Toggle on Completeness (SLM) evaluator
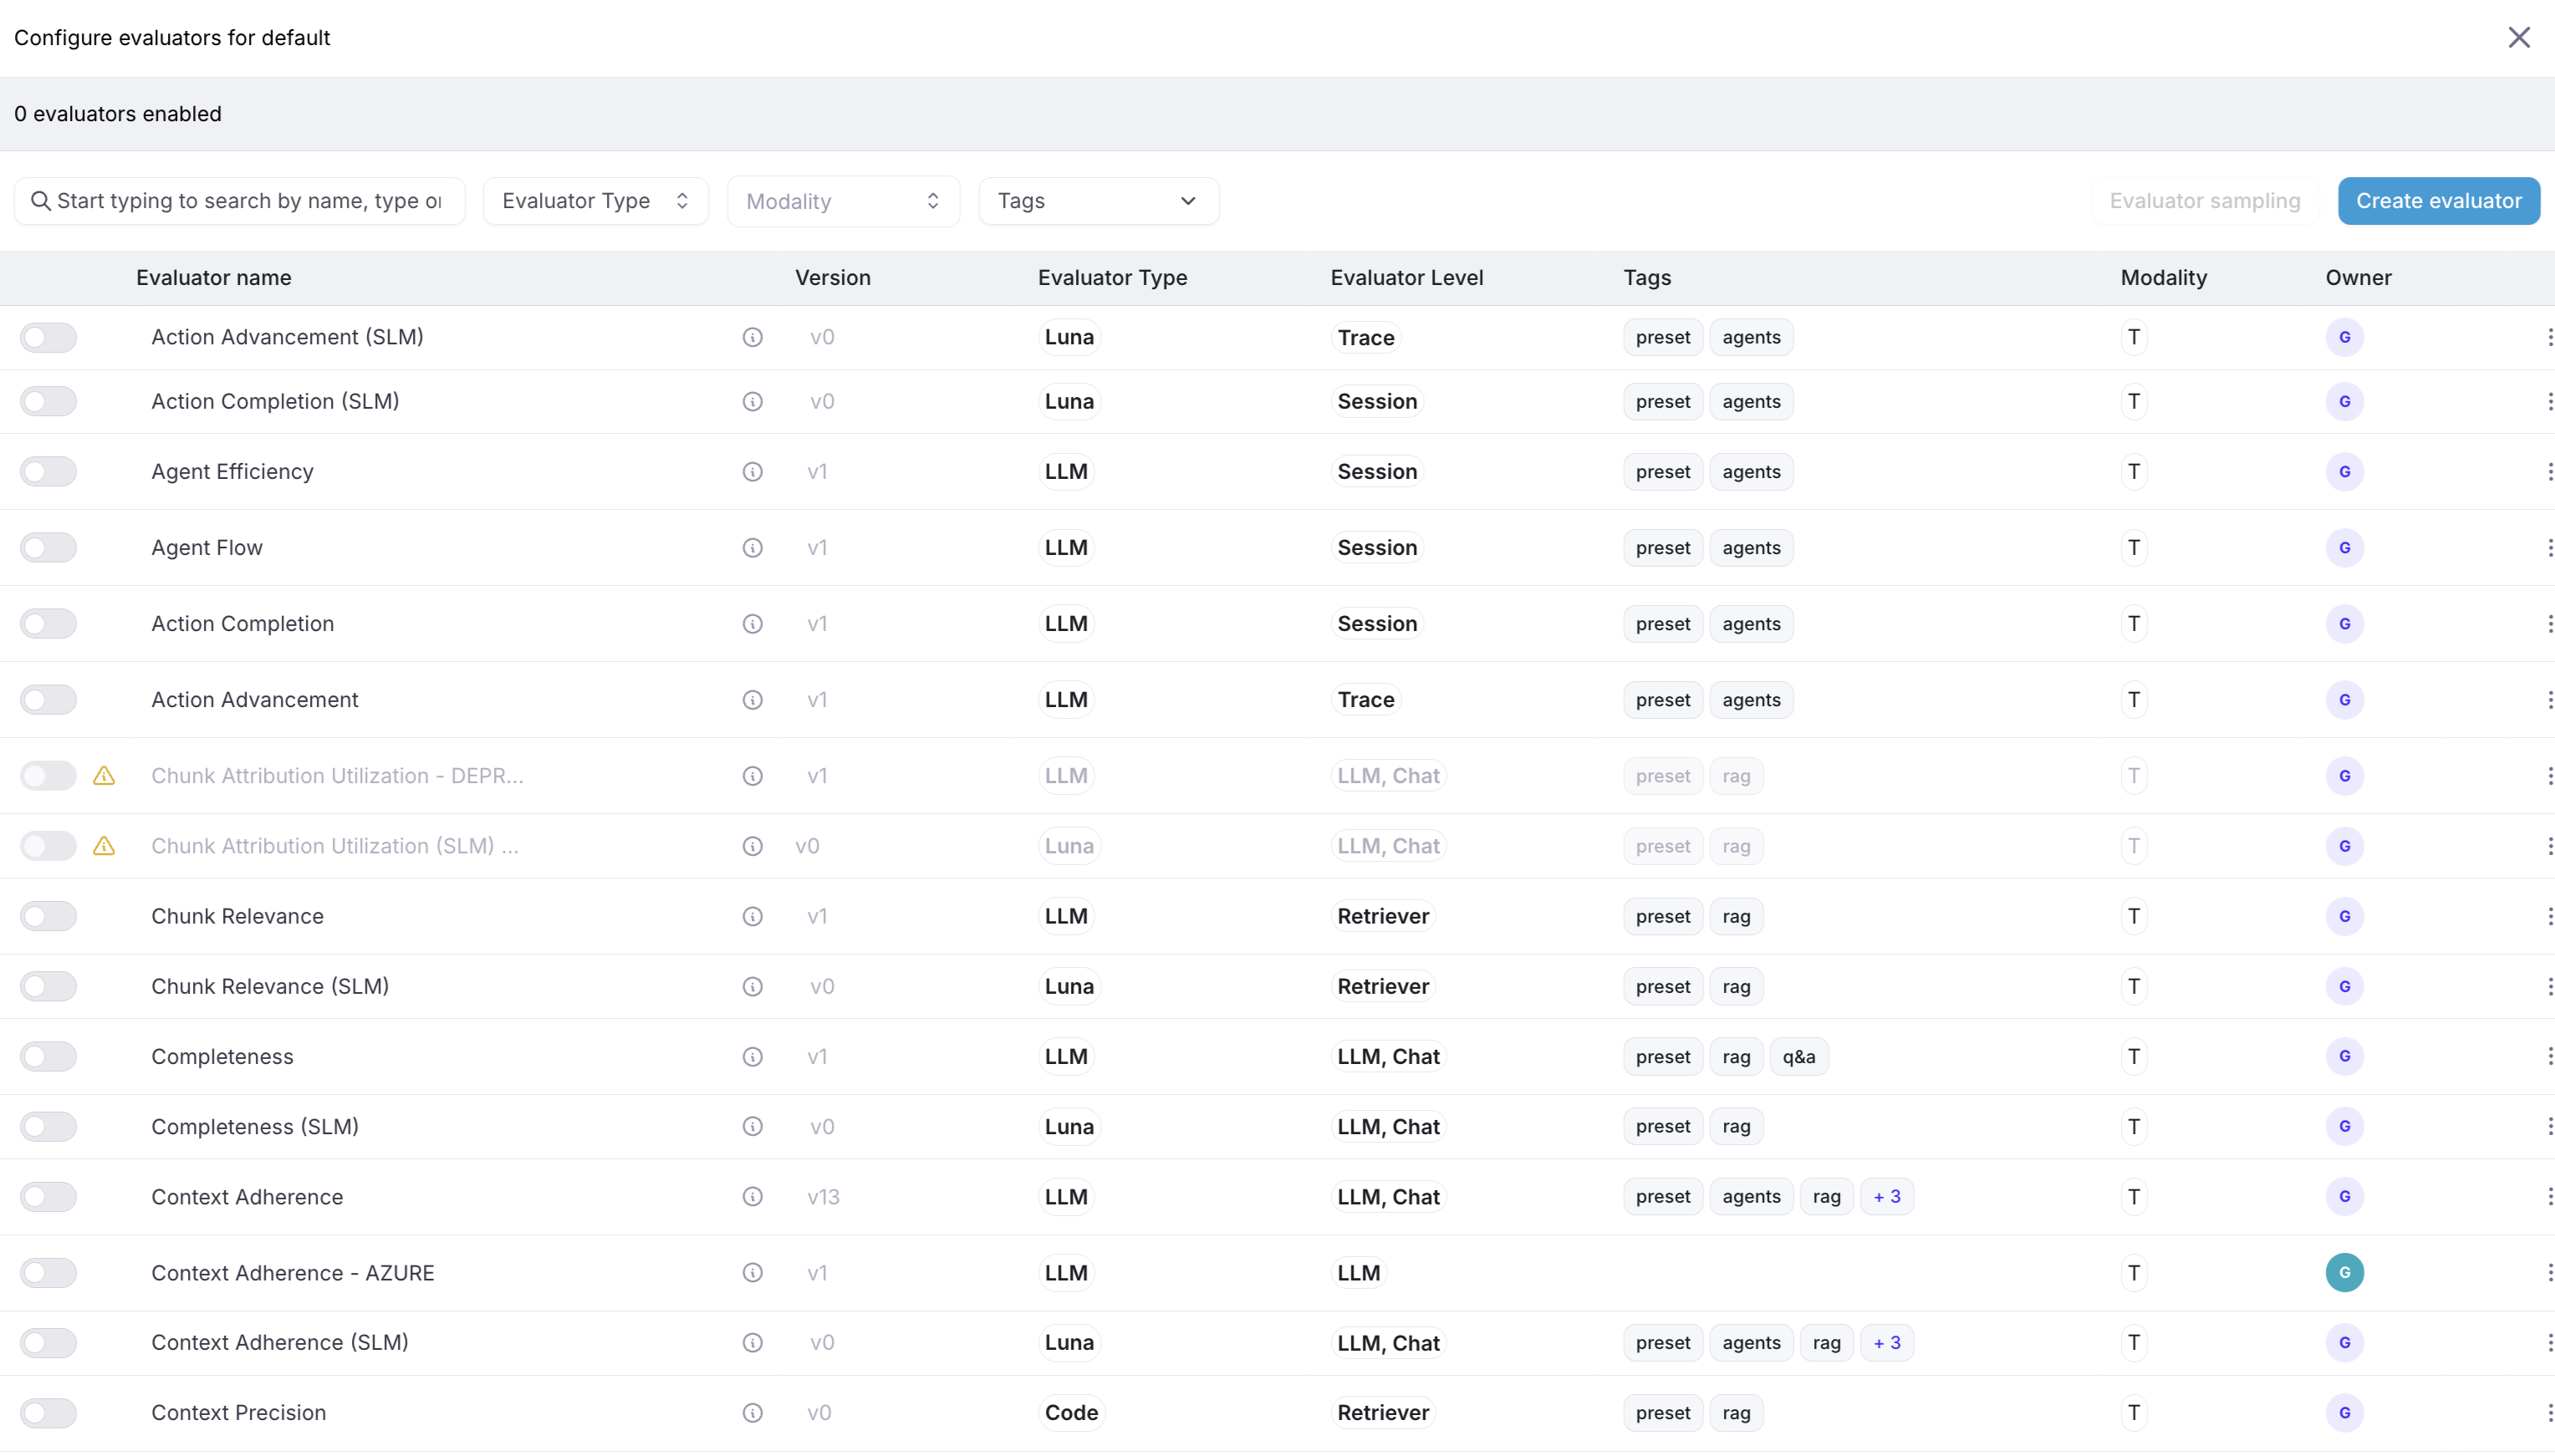Image resolution: width=2555 pixels, height=1456 pixels. coord(48,1126)
